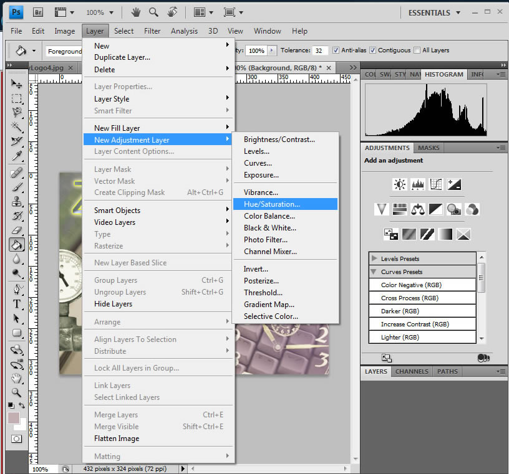Open the tool preset picker arrow
This screenshot has height=474, width=509.
(34, 51)
